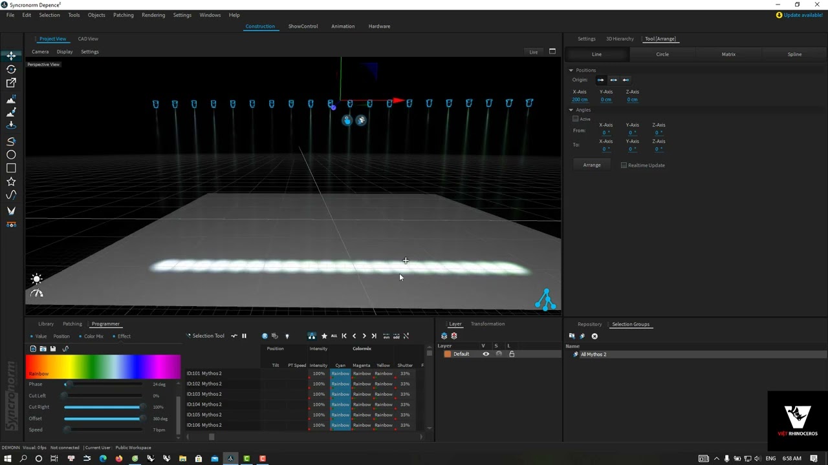828x465 pixels.
Task: Collapse the Positions section
Action: [571, 70]
